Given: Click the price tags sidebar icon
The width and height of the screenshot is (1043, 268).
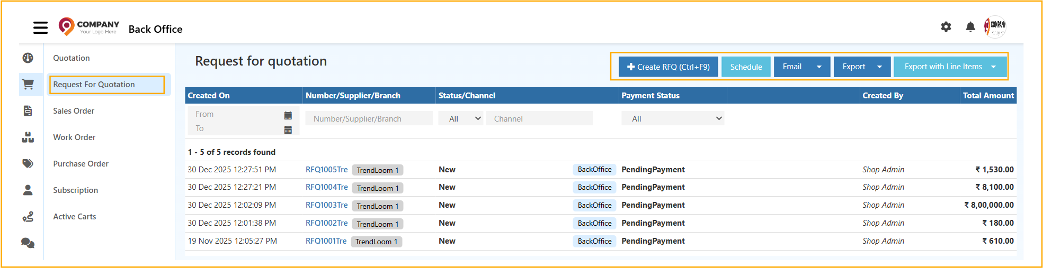Looking at the screenshot, I should (x=28, y=164).
